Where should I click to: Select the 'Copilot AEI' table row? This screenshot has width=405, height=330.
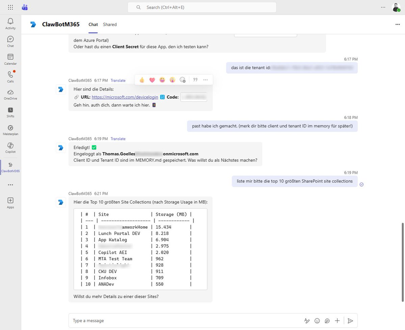pos(136,252)
